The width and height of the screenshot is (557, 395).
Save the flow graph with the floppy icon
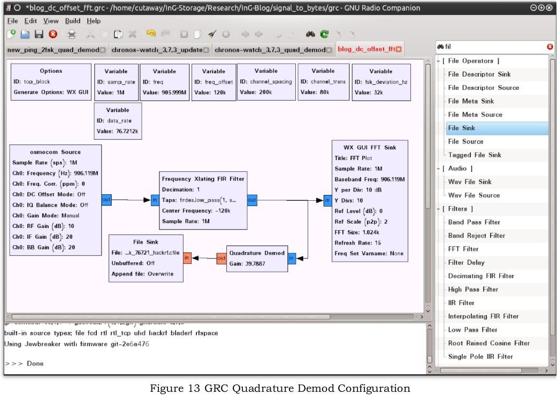point(39,34)
